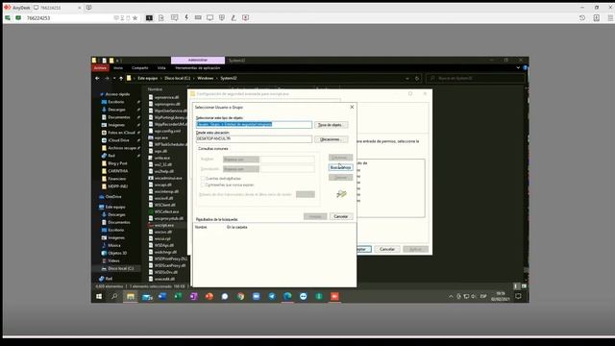The width and height of the screenshot is (615, 346).
Task: Open Archivo menu in File Explorer
Action: [x=100, y=68]
